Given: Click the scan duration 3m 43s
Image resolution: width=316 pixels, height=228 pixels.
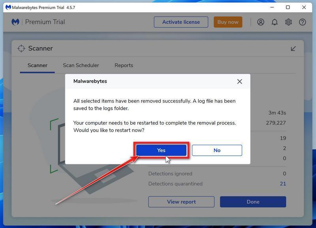Looking at the screenshot, I should click(277, 113).
